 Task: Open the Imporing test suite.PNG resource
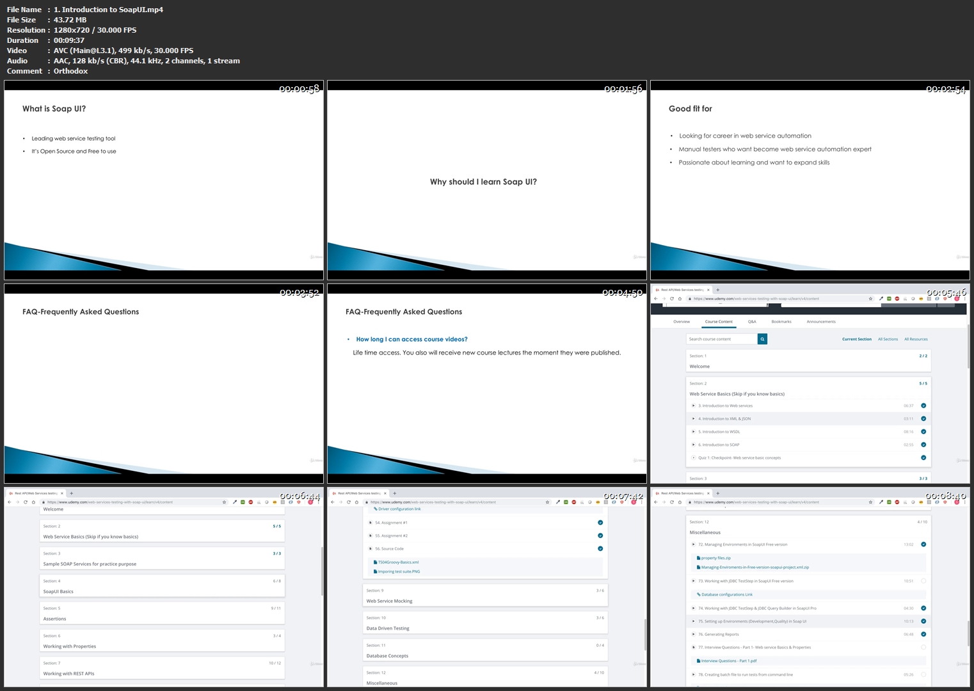[x=399, y=571]
